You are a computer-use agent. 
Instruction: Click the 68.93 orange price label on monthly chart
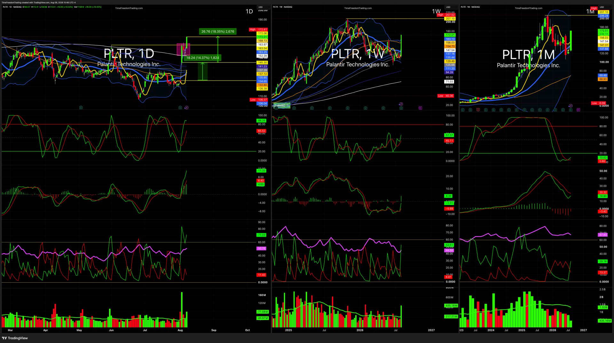click(x=603, y=79)
